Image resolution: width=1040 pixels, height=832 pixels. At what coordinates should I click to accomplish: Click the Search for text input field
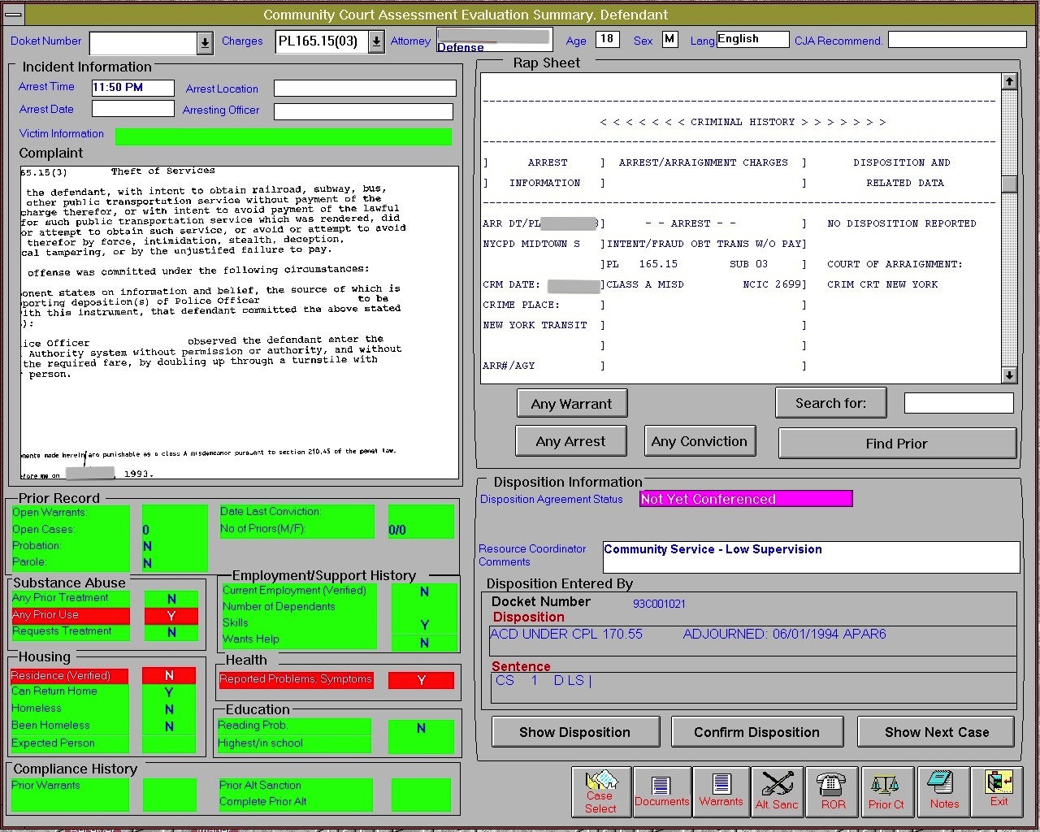(959, 403)
